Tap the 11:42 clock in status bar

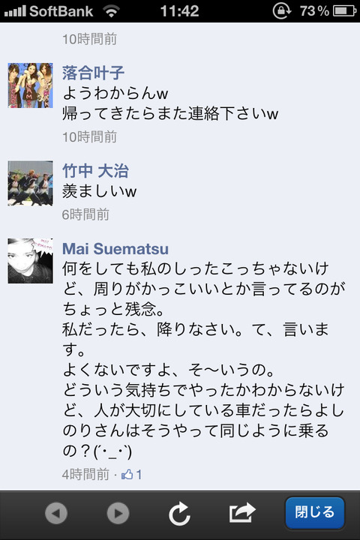click(x=179, y=11)
